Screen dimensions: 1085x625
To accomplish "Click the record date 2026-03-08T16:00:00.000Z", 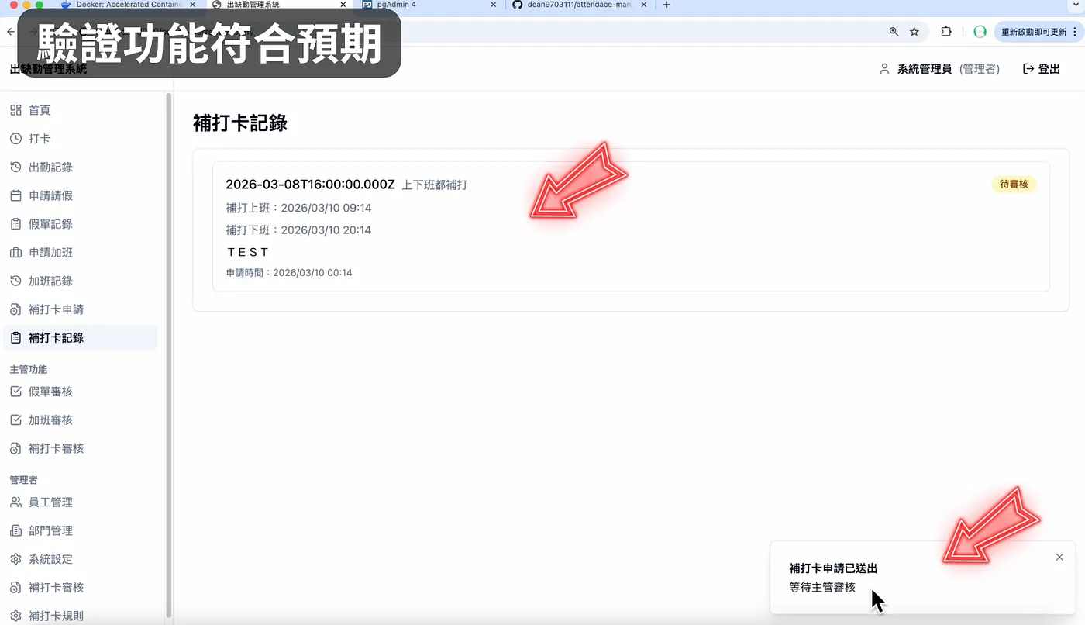I will [x=311, y=185].
